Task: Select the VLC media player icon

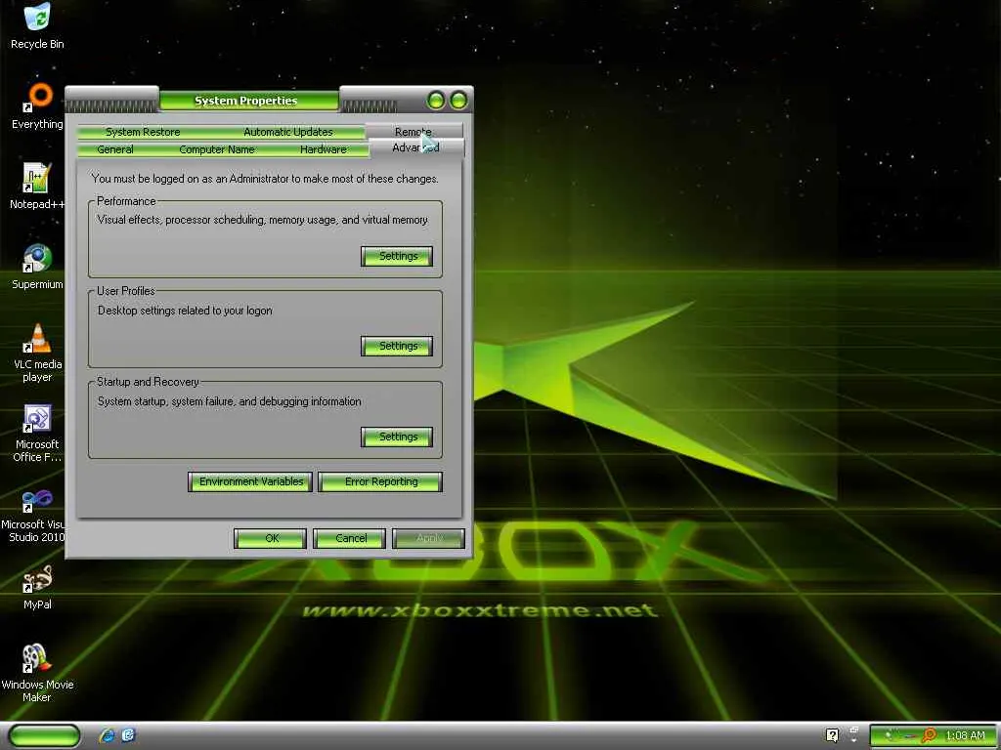Action: [37, 352]
